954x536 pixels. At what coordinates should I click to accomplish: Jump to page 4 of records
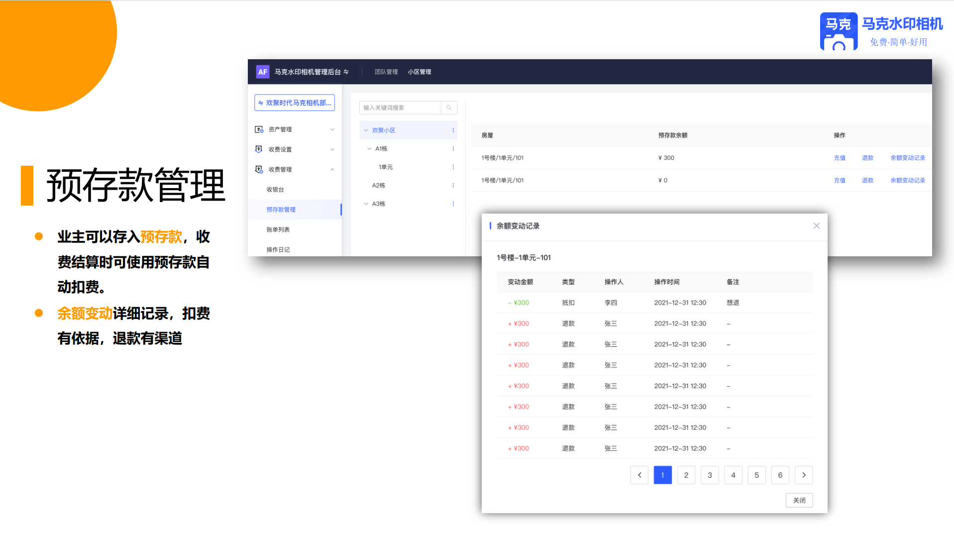point(733,475)
